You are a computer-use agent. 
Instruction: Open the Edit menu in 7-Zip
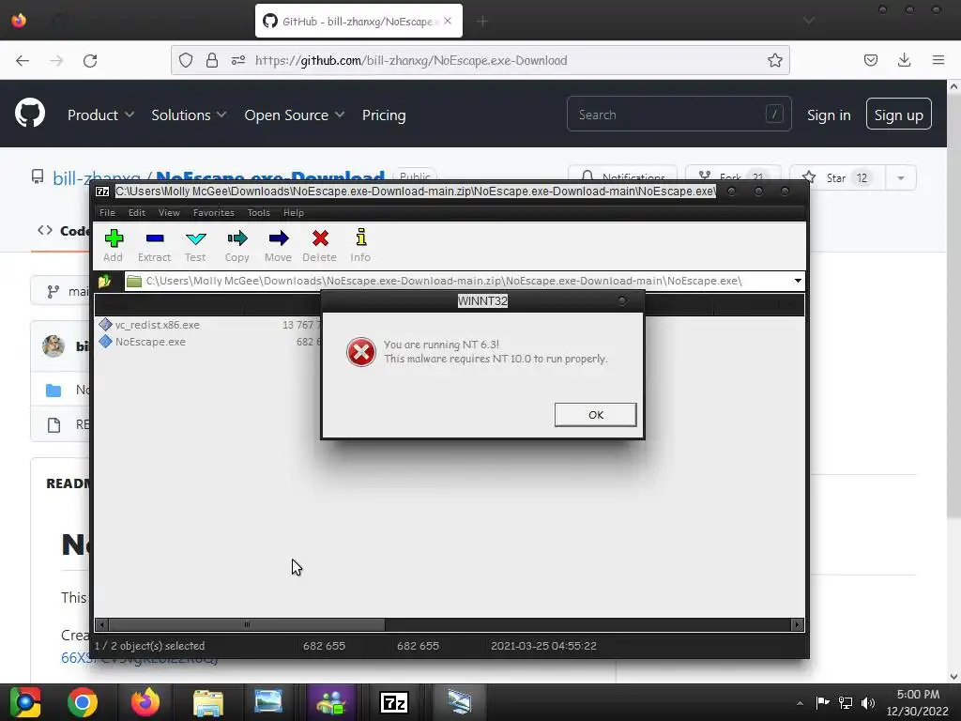[137, 213]
